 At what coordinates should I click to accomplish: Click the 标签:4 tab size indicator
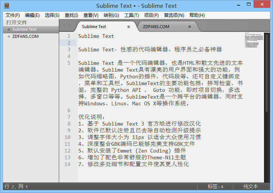pos(216,187)
